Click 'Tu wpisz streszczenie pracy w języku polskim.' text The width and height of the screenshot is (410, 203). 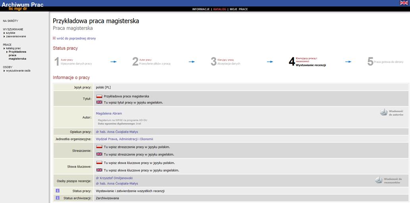pos(137,147)
